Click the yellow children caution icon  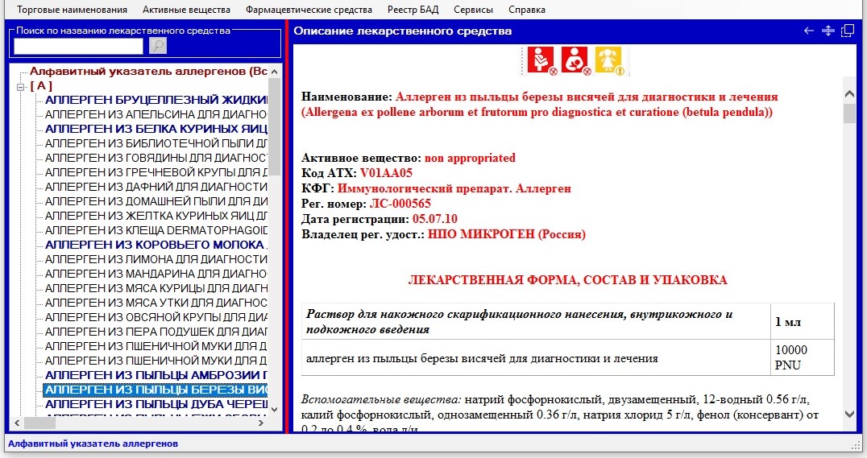coord(609,60)
